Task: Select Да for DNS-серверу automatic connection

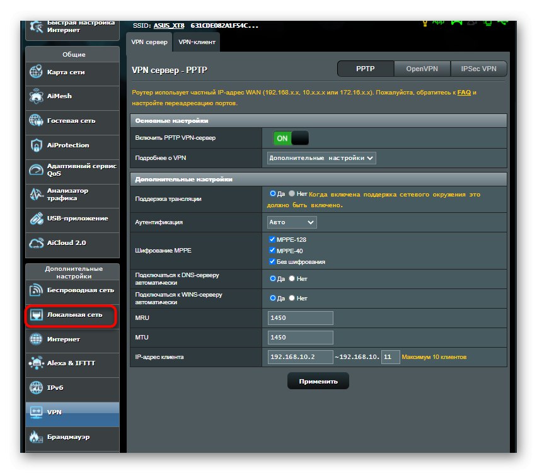Action: pyautogui.click(x=273, y=278)
